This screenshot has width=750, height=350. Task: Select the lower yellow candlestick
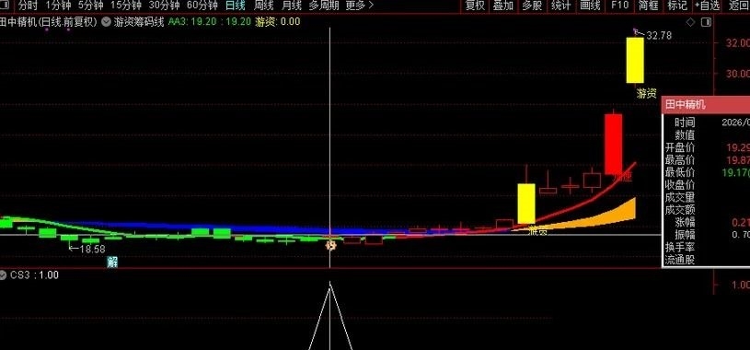point(526,204)
